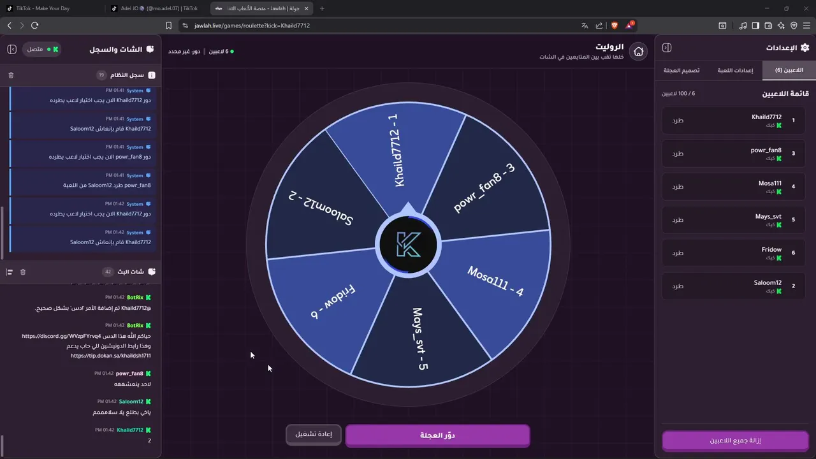
Task: Click the browser forward arrow
Action: click(22, 25)
